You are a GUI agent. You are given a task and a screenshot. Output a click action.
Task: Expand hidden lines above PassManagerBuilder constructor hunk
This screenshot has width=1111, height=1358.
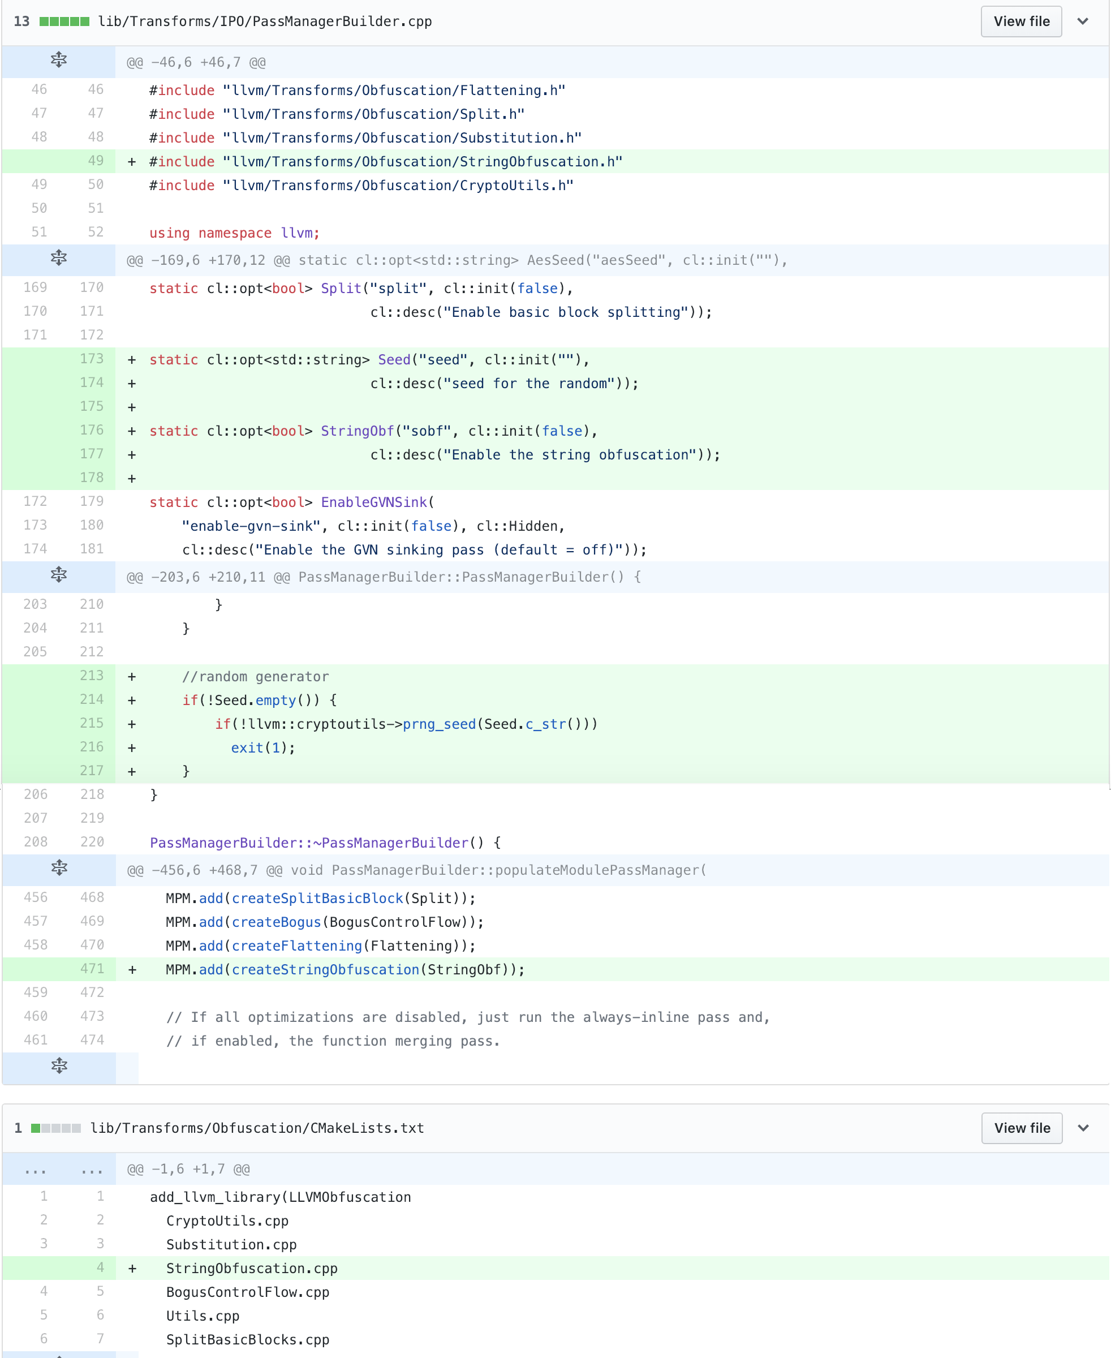(58, 575)
